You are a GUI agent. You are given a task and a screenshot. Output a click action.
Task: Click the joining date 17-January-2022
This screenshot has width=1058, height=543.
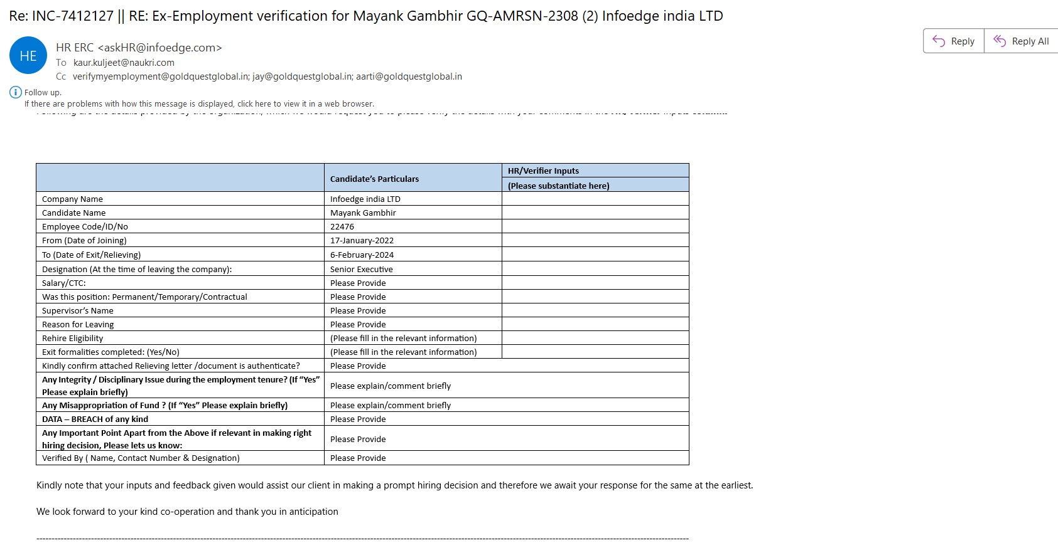(x=362, y=240)
